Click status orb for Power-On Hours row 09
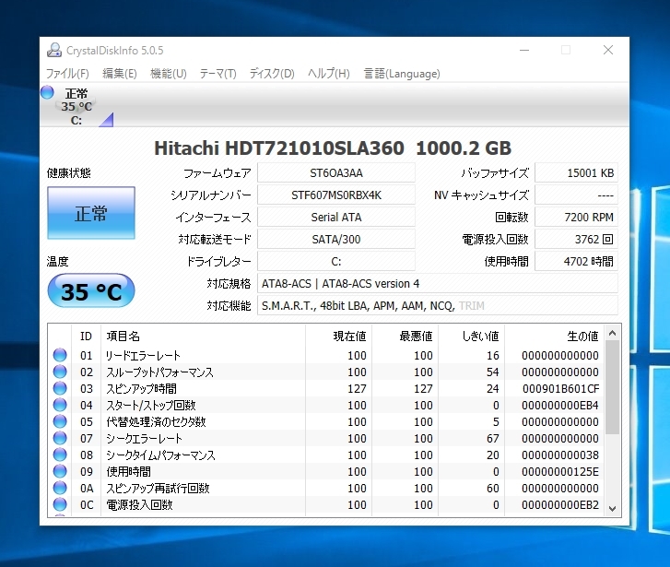 tap(60, 472)
